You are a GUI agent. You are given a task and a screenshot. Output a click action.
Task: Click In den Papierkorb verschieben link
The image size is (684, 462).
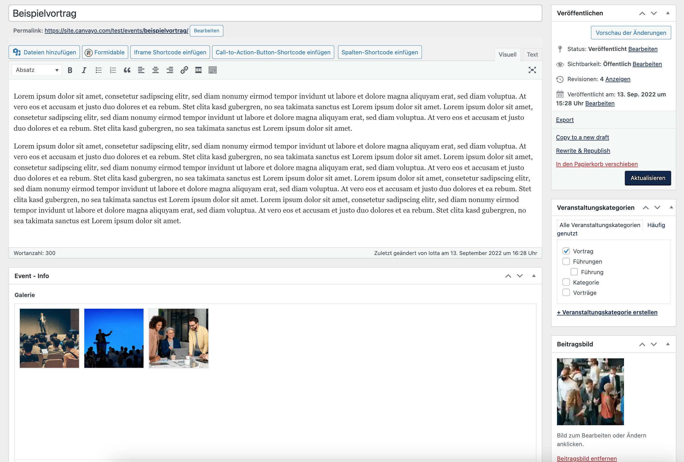597,164
